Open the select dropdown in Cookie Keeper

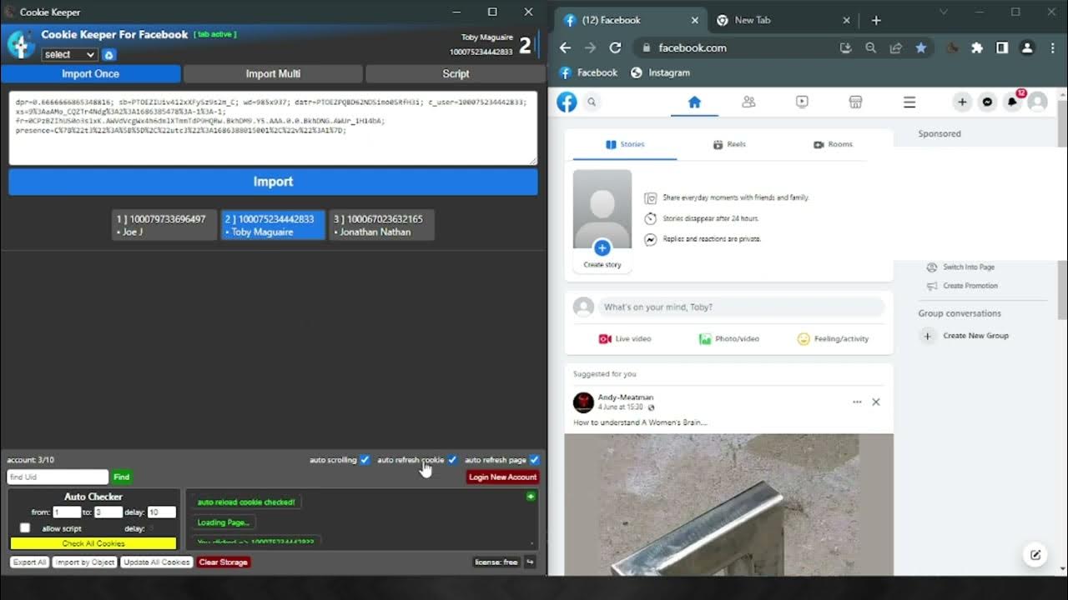(70, 55)
